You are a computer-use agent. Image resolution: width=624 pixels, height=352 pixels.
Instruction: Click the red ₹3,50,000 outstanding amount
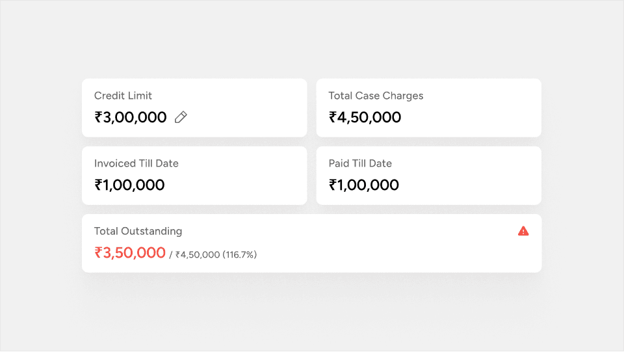pos(134,253)
